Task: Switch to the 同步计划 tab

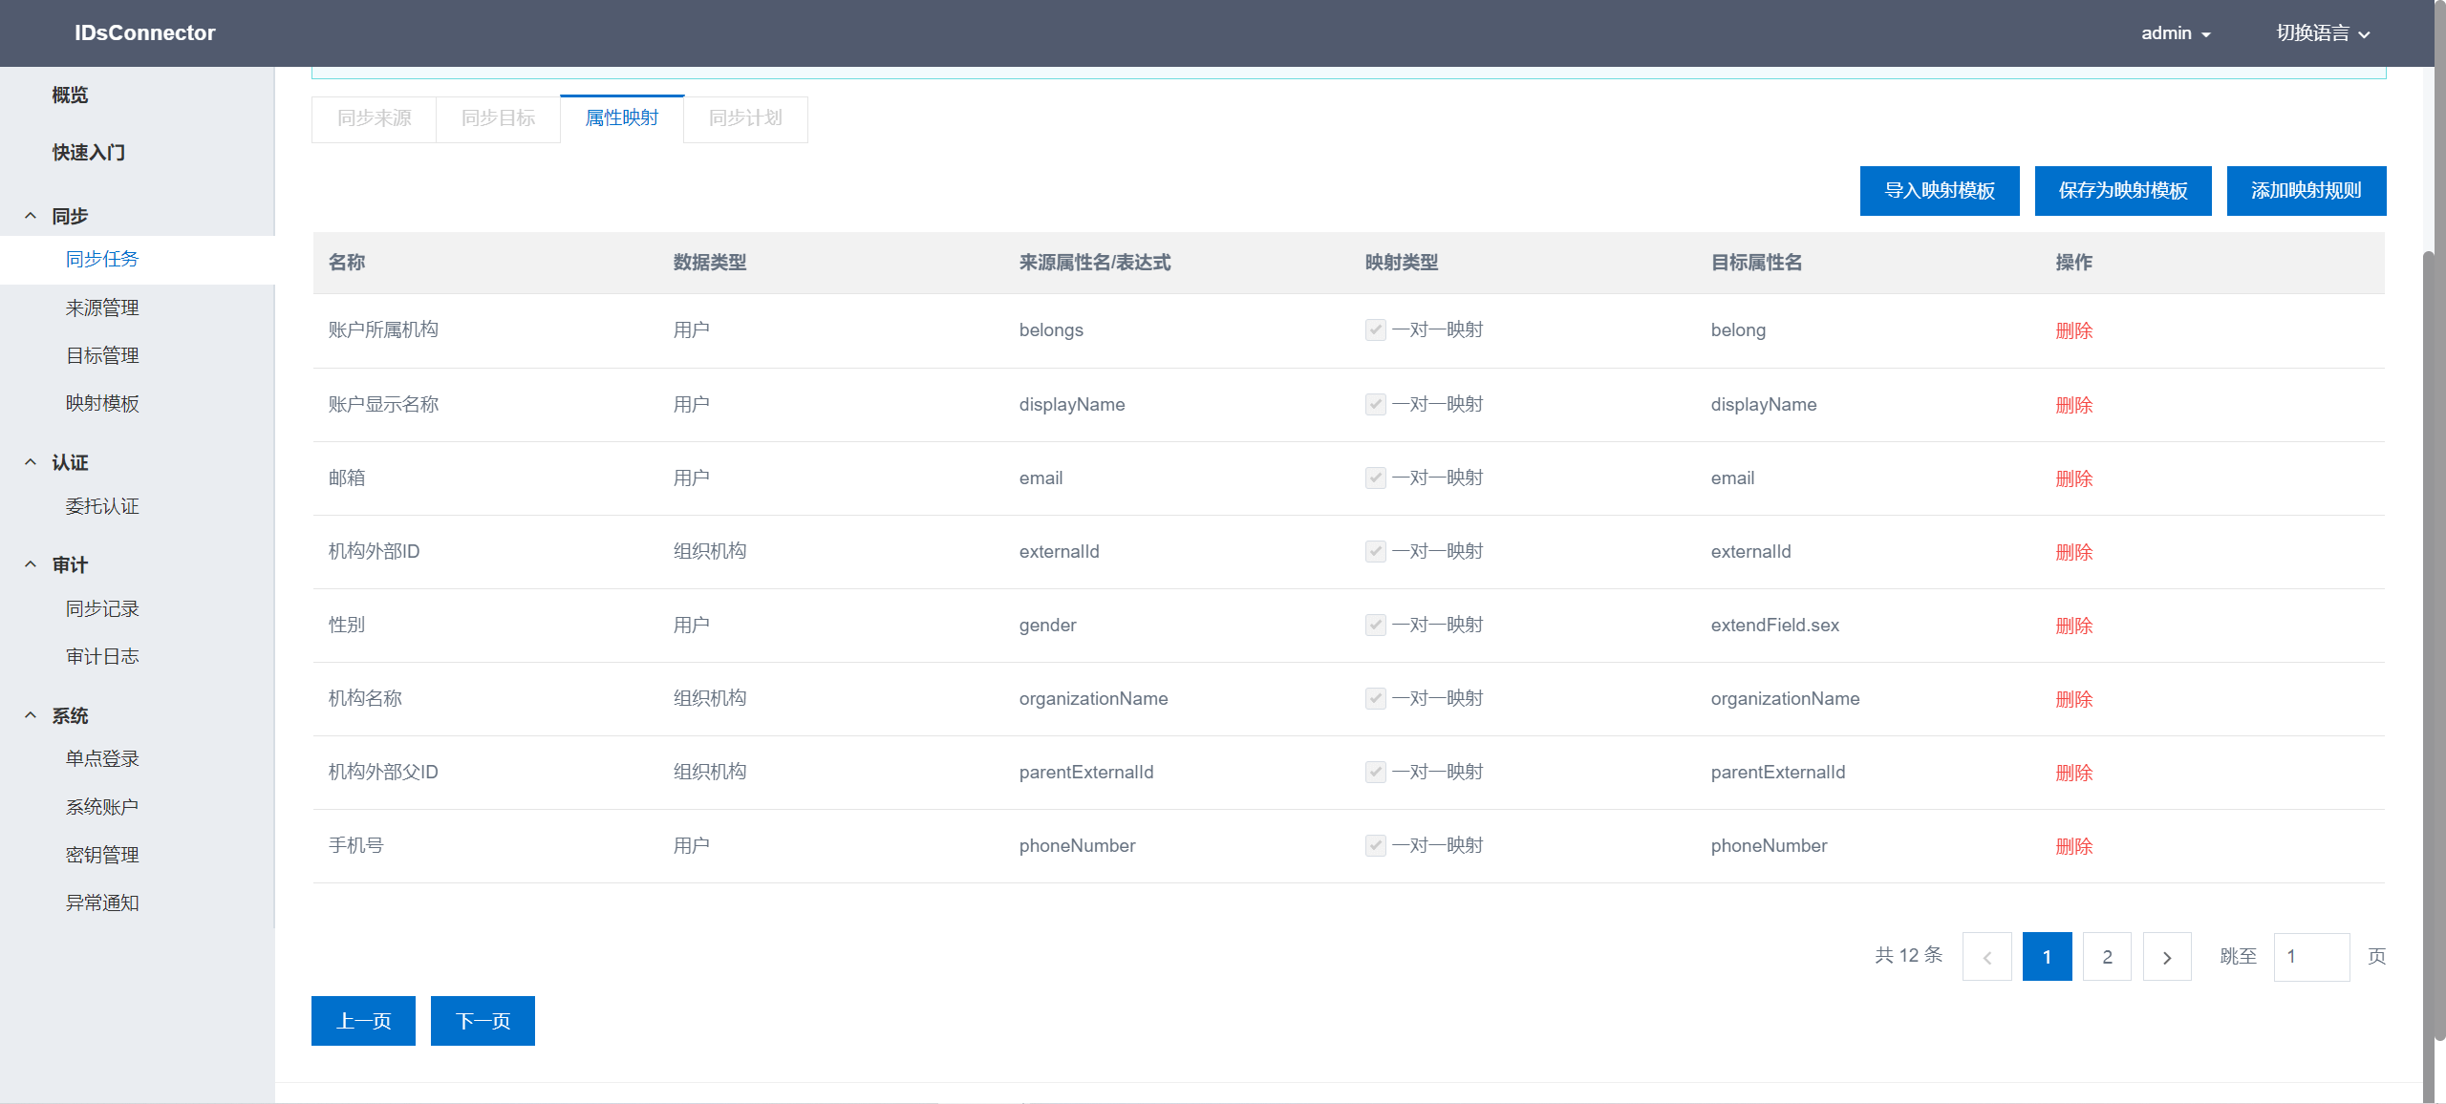Action: click(x=745, y=118)
